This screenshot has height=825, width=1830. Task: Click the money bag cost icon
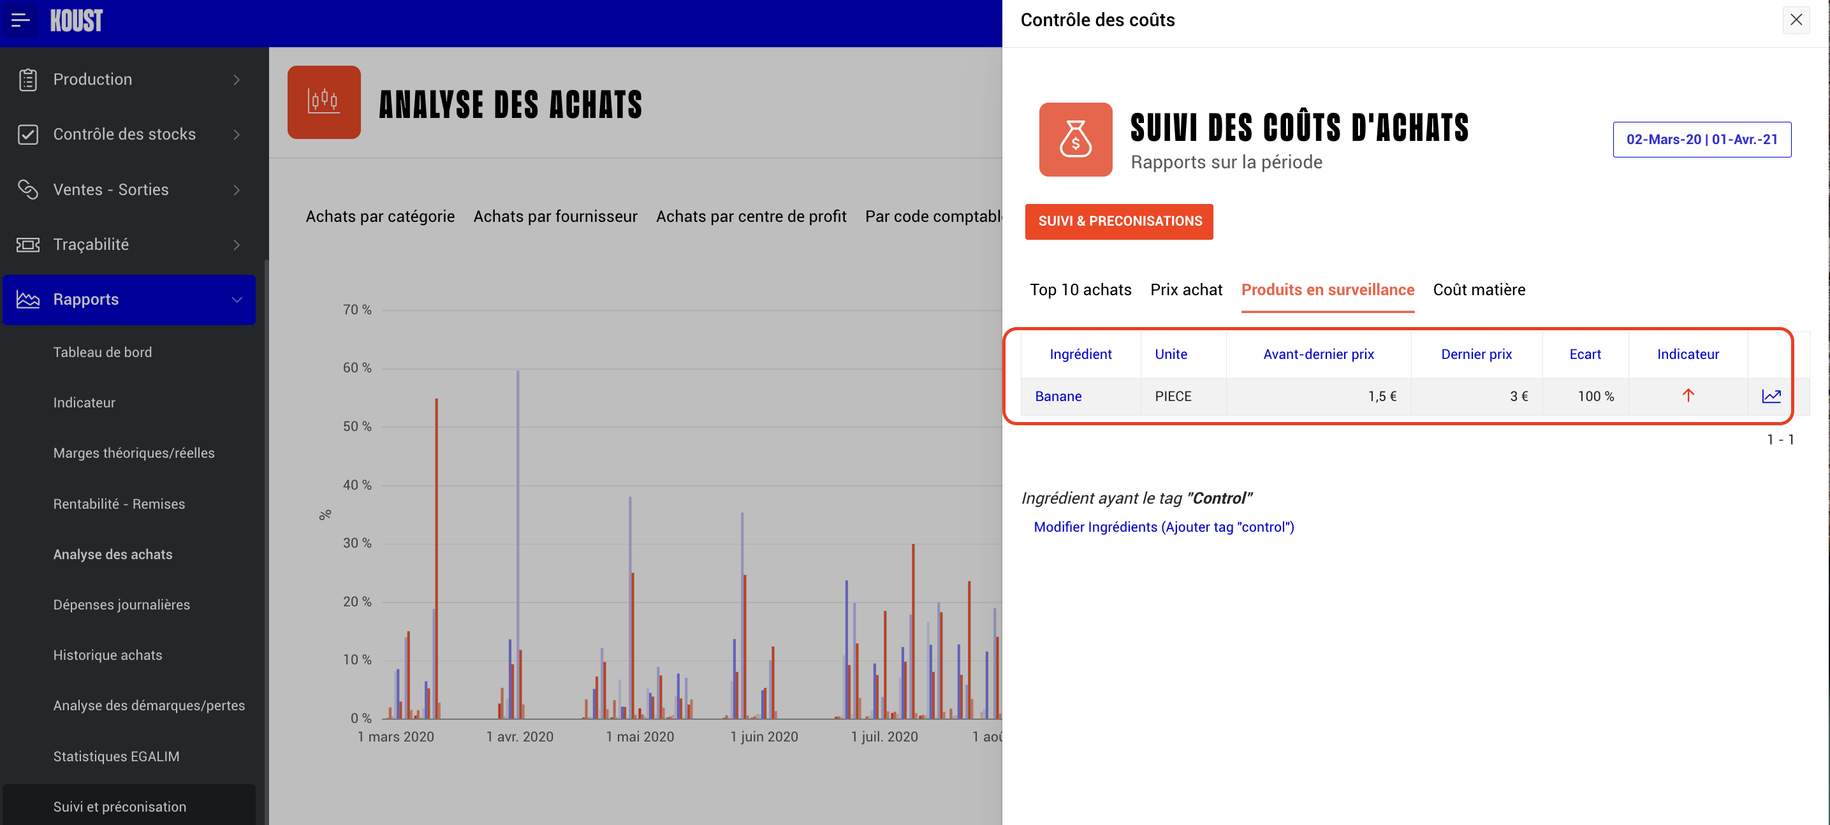tap(1076, 139)
